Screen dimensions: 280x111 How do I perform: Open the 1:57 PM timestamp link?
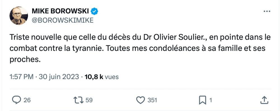(x=22, y=77)
